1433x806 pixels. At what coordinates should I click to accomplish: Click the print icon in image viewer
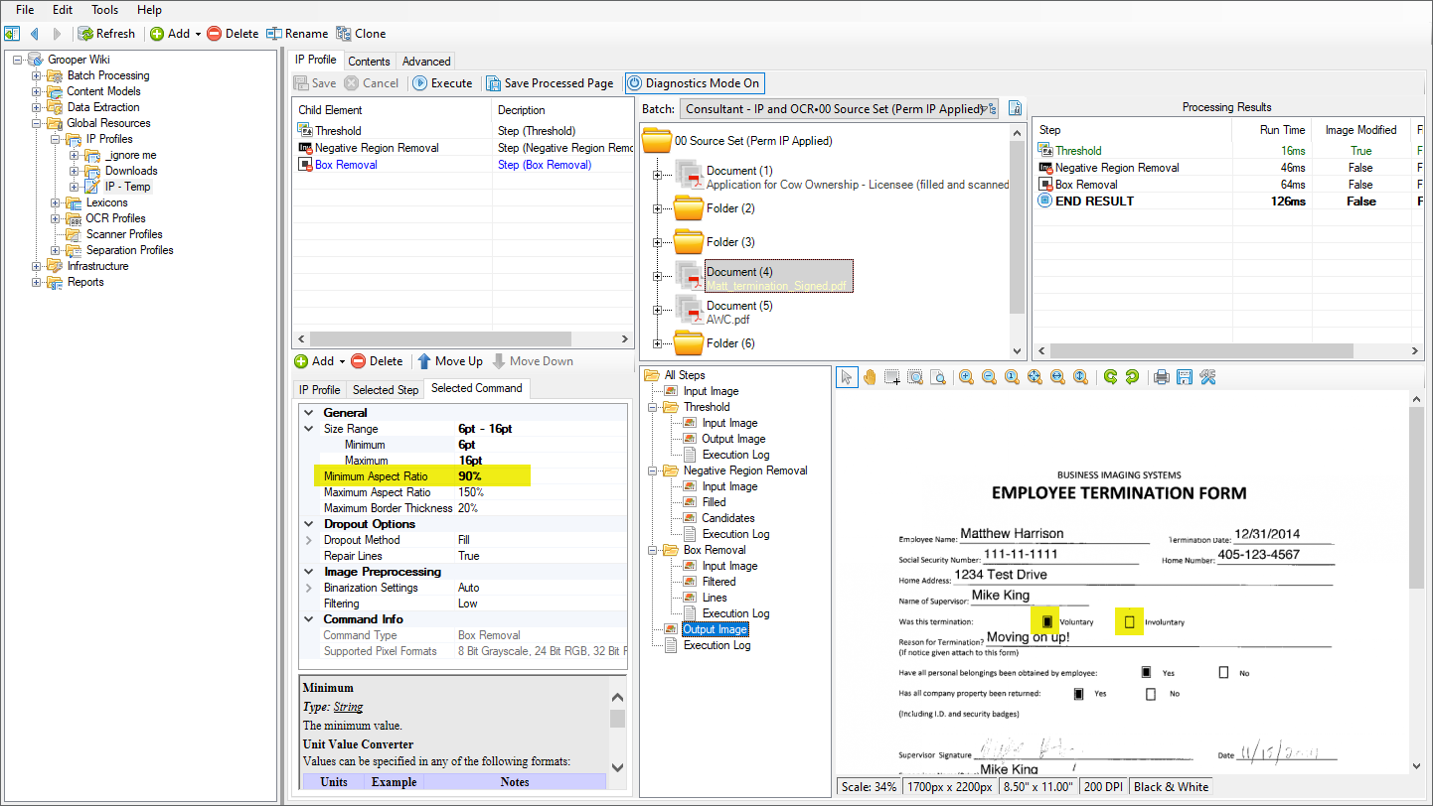pyautogui.click(x=1161, y=377)
